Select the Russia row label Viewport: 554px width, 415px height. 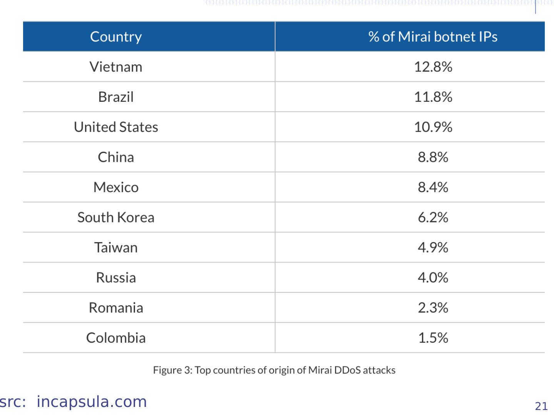point(116,277)
